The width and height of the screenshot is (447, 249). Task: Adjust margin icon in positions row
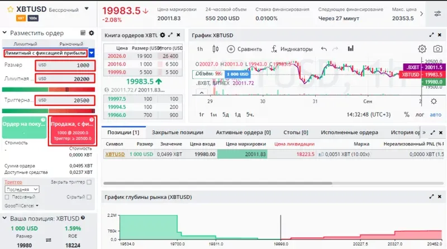coord(321,154)
